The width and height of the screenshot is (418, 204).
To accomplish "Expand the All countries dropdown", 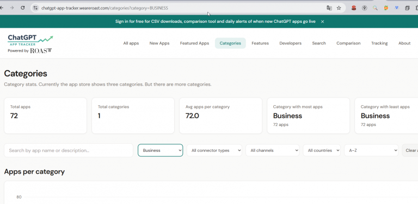I will tap(322, 150).
